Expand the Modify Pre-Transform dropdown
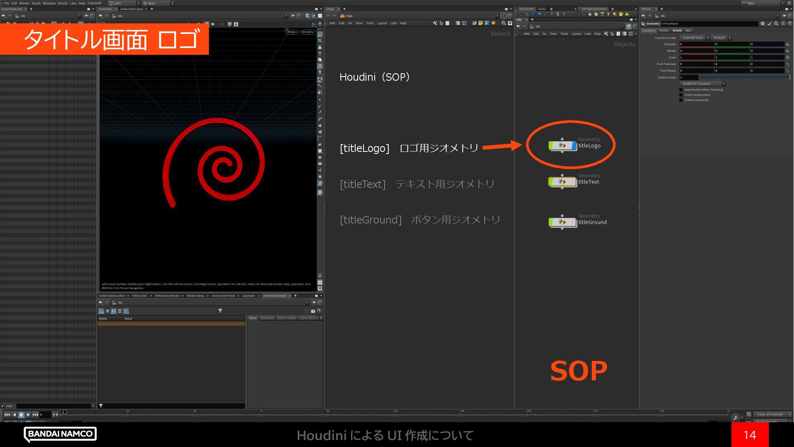 pos(702,84)
